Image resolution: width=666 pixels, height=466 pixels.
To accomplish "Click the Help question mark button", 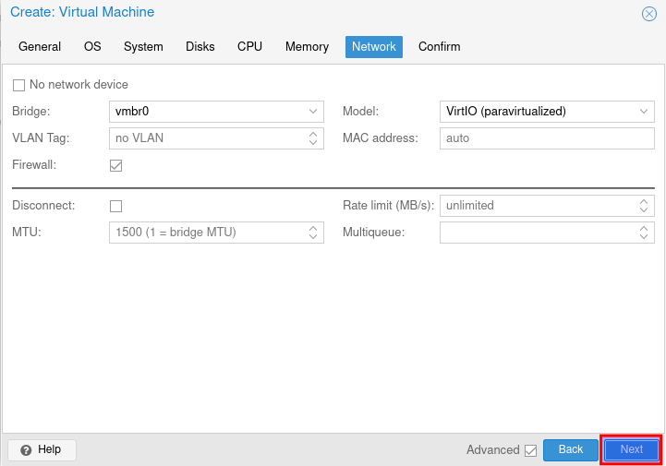I will pyautogui.click(x=42, y=449).
